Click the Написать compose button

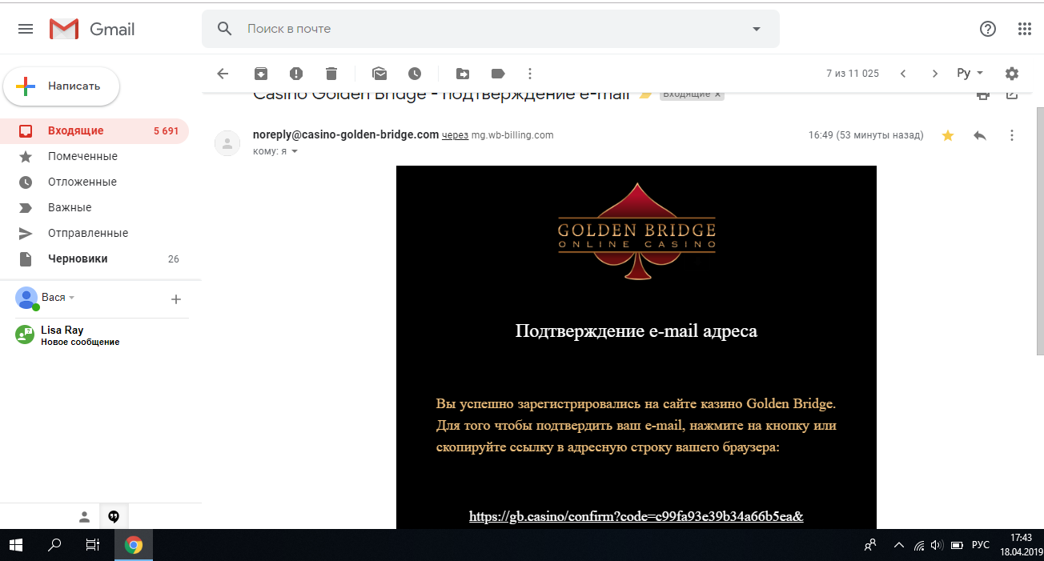coord(62,86)
